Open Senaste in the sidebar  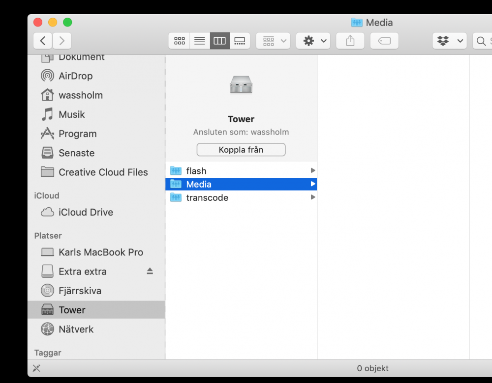pyautogui.click(x=96, y=153)
